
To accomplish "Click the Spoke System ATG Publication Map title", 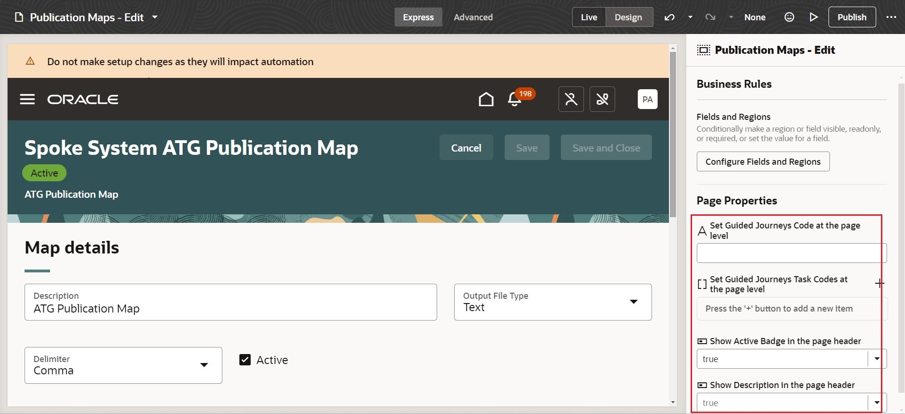I will 191,148.
